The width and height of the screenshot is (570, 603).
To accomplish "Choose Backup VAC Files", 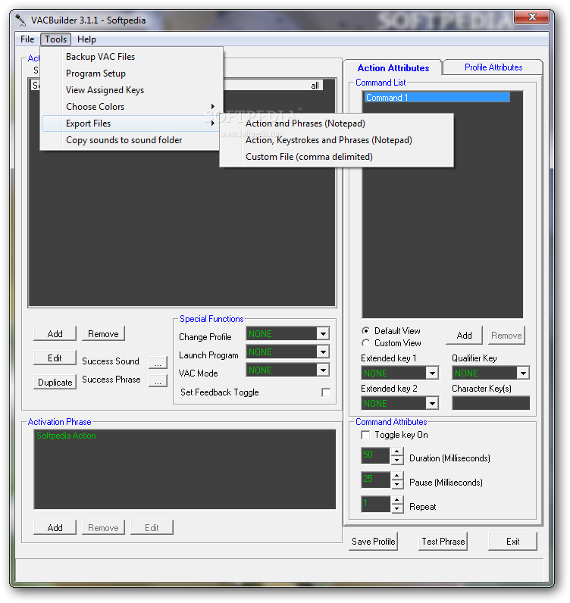I will point(131,57).
